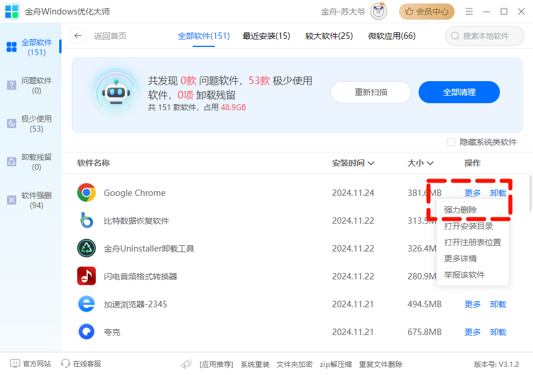
Task: Open 更多 menu for 加速浏览器-2345
Action: pos(473,304)
